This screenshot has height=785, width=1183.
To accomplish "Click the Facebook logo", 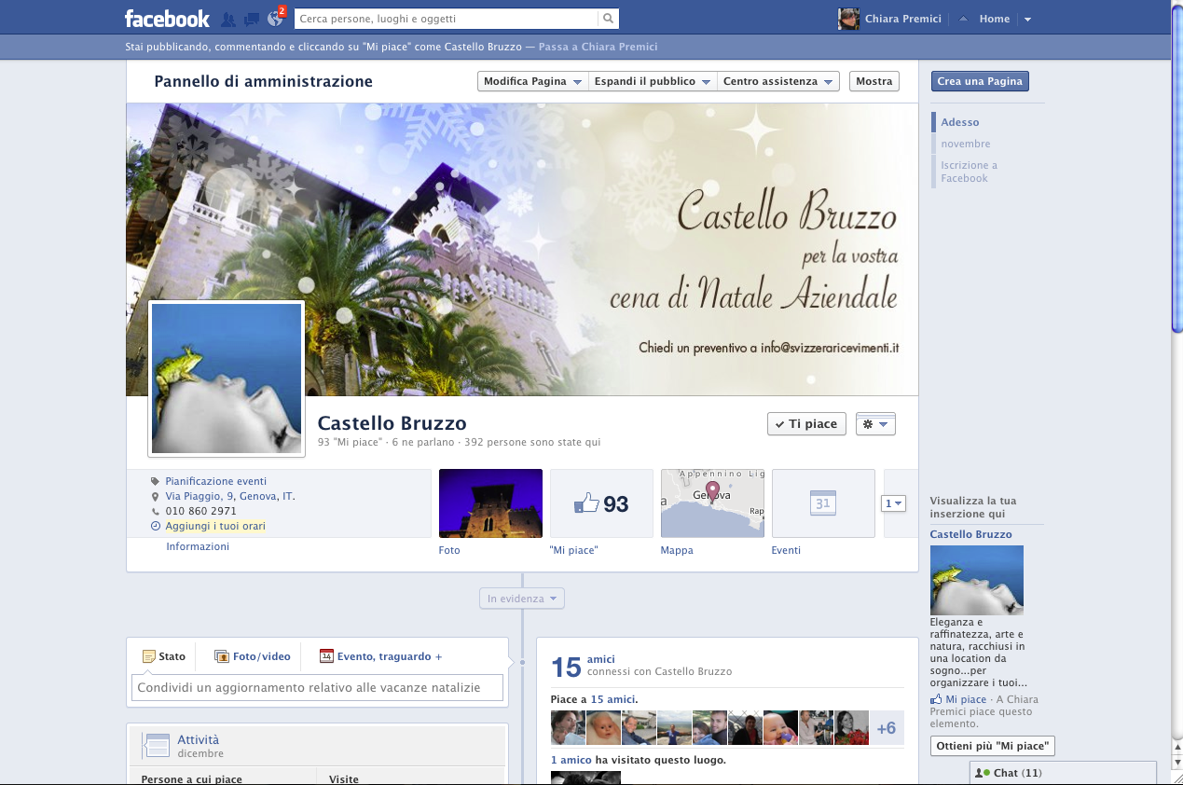I will point(167,19).
